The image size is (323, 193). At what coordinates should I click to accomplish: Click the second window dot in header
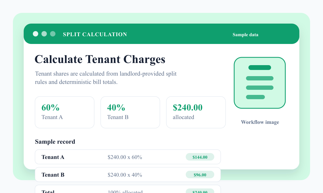[44, 34]
